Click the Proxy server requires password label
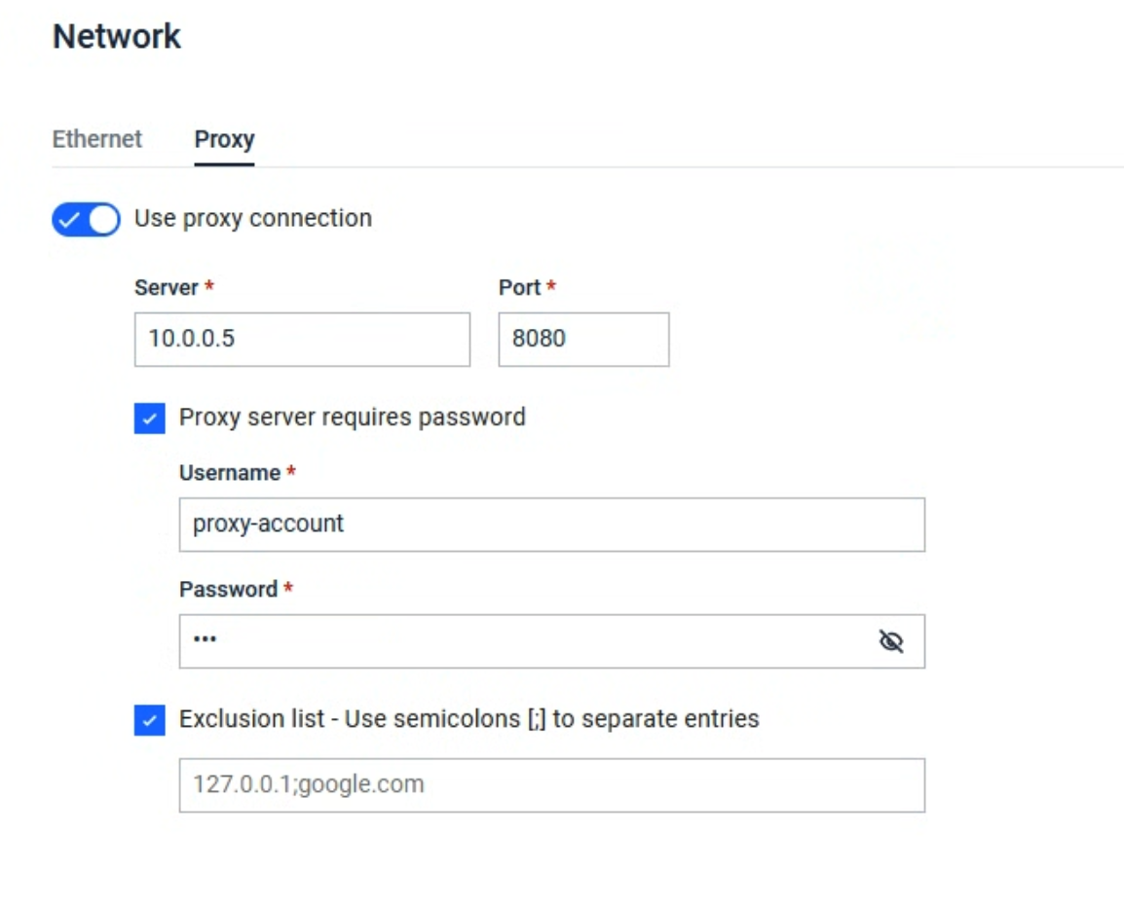The height and width of the screenshot is (907, 1124). click(352, 417)
